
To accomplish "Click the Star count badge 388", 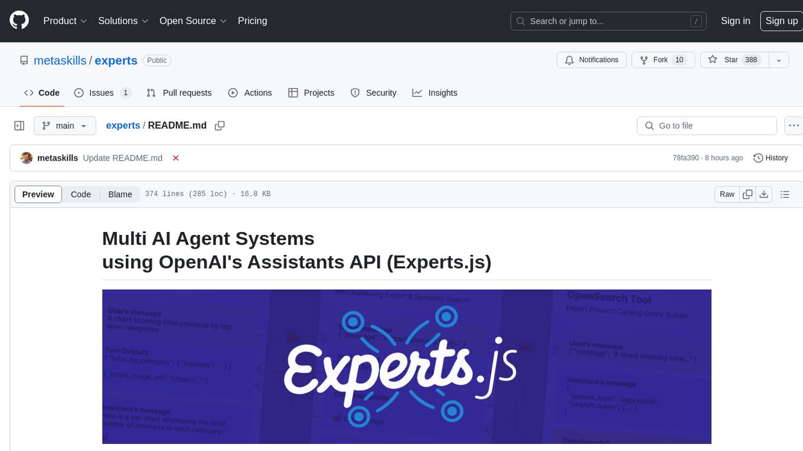I will (751, 60).
